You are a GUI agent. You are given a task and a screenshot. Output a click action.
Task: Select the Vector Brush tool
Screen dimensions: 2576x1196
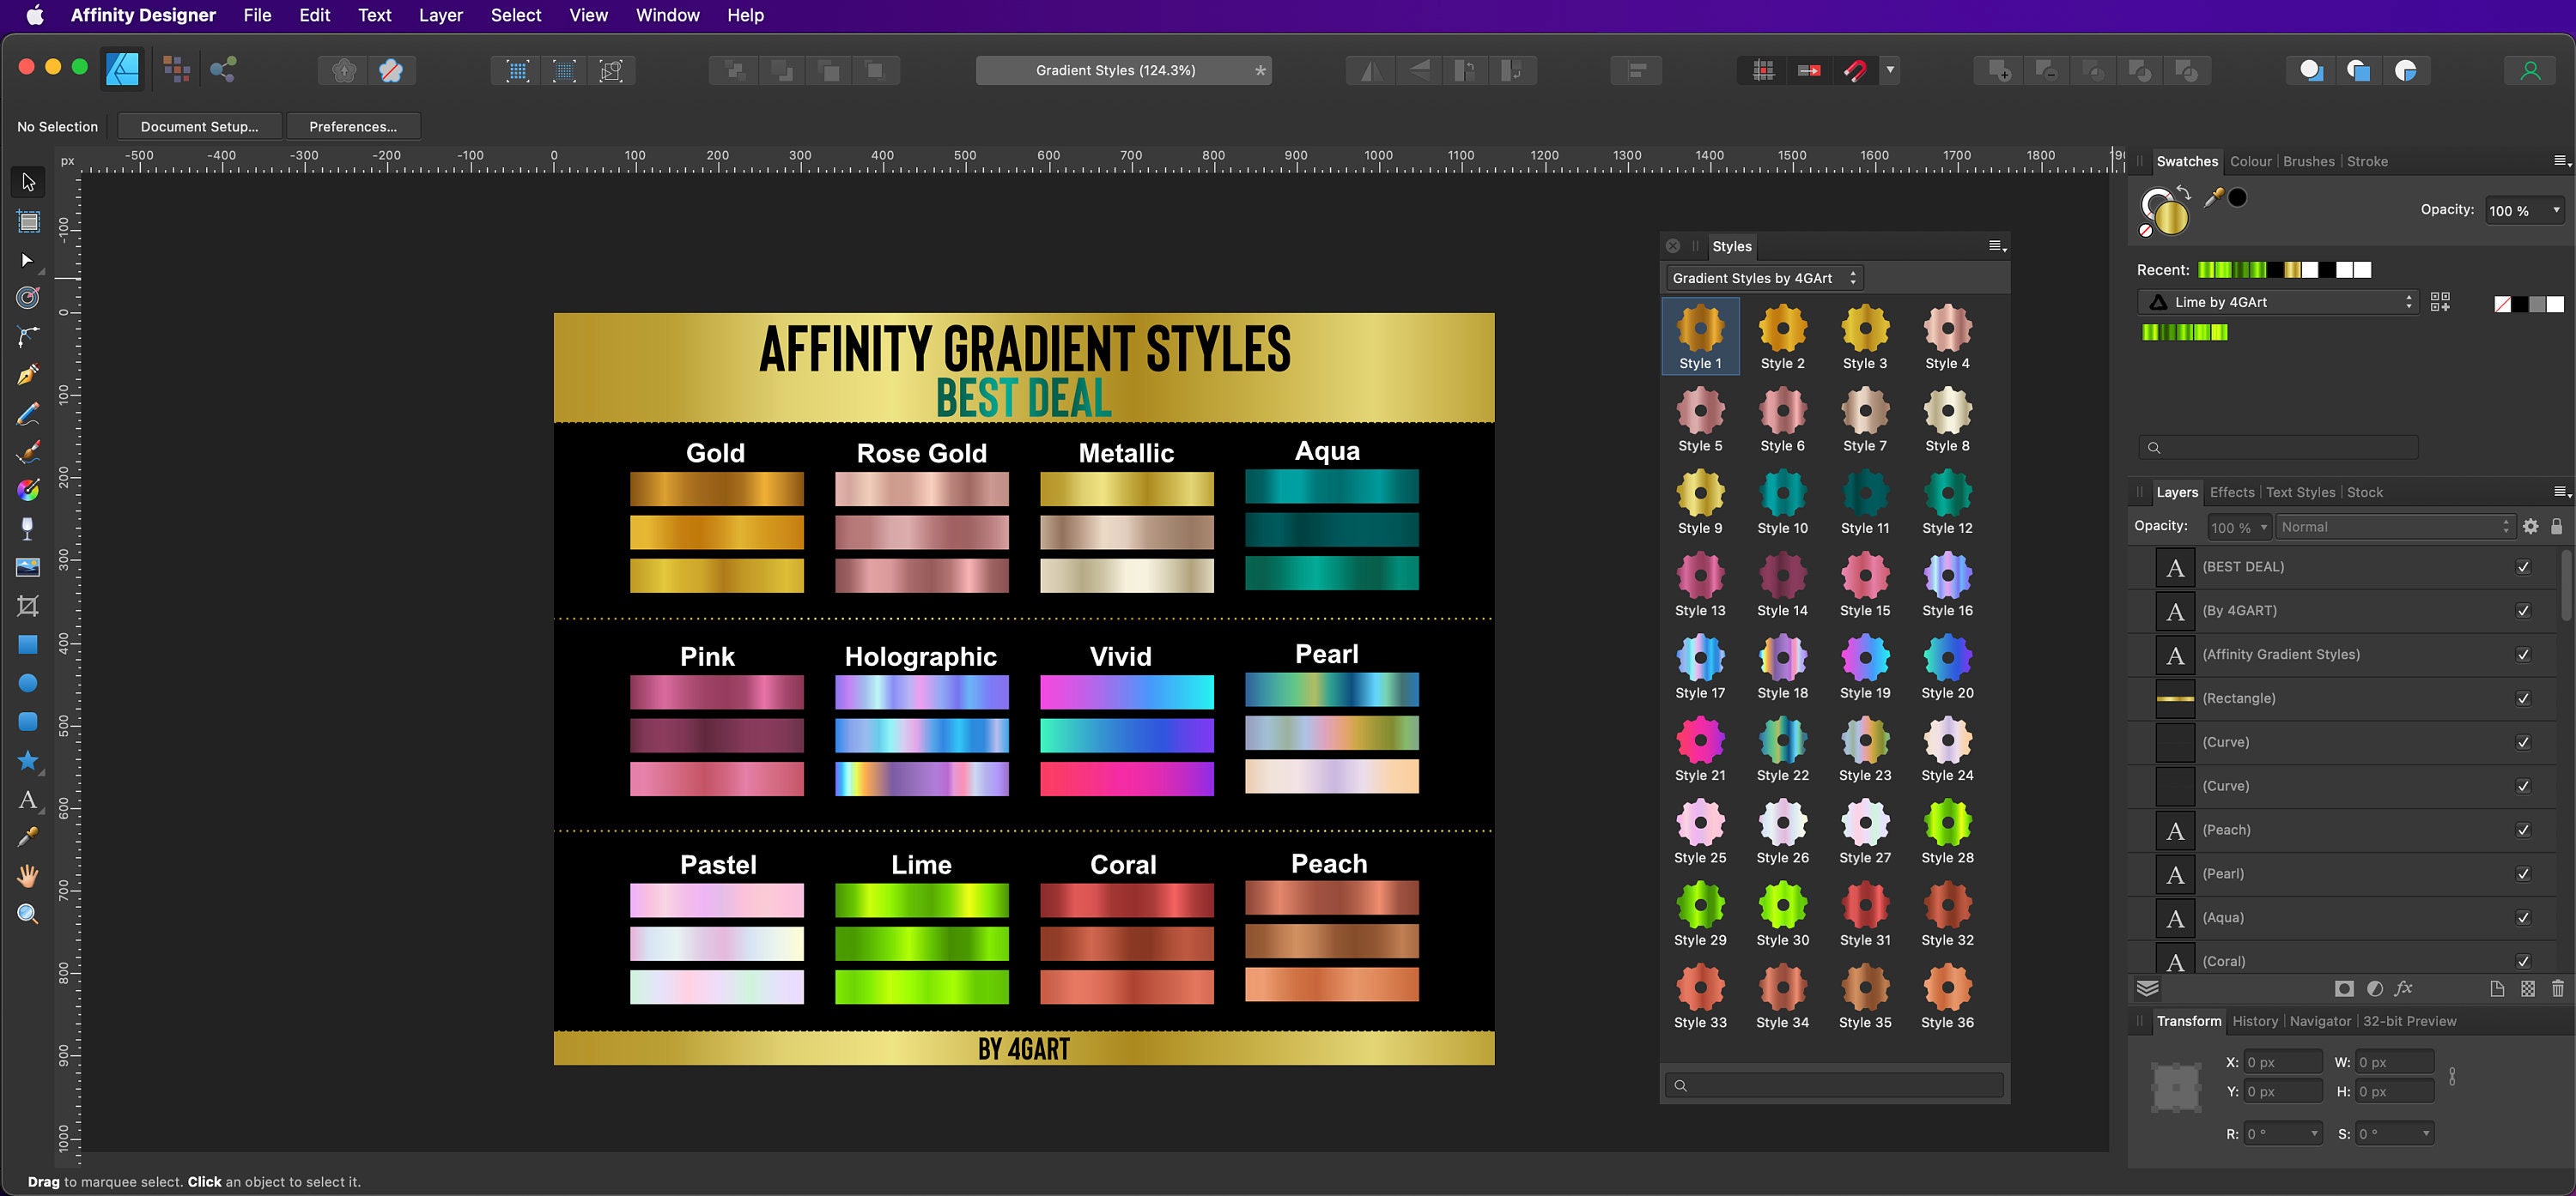28,450
